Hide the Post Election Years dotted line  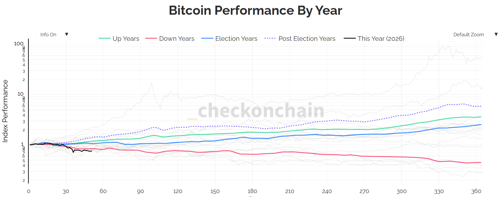(x=307, y=39)
